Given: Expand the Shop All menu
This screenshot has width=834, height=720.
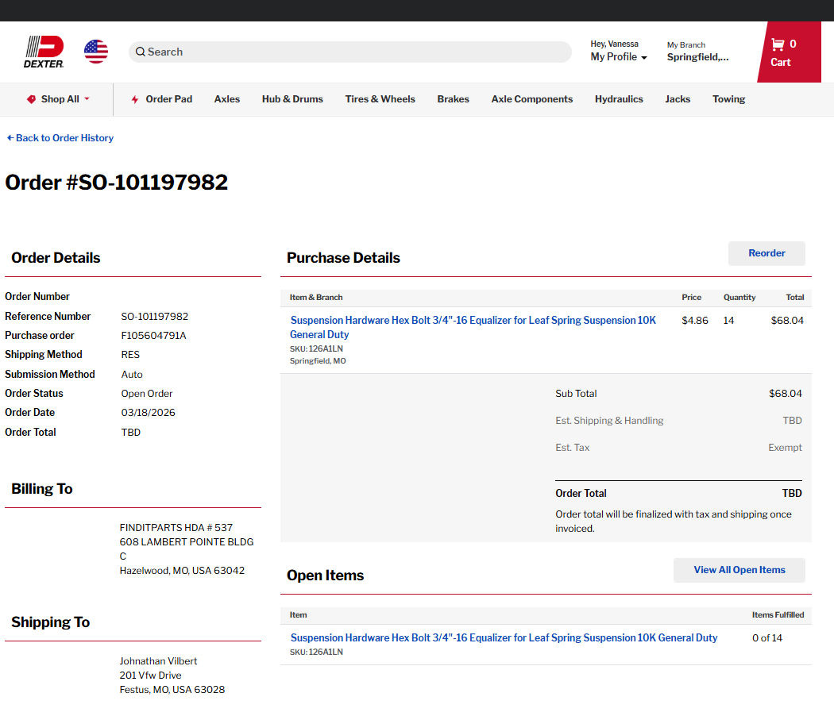Looking at the screenshot, I should click(x=59, y=99).
